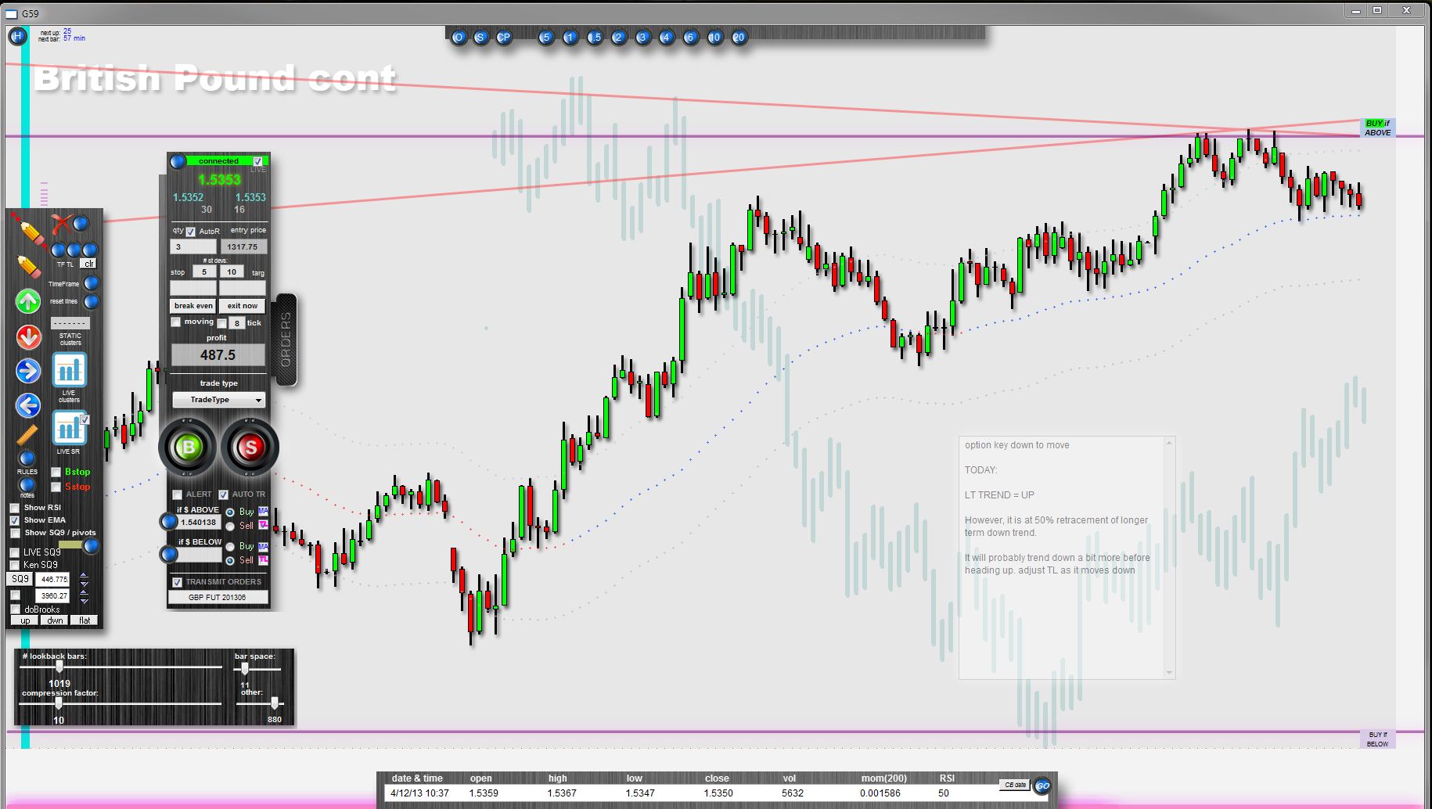This screenshot has width=1432, height=809.
Task: Open the TradeType dropdown
Action: pyautogui.click(x=218, y=400)
